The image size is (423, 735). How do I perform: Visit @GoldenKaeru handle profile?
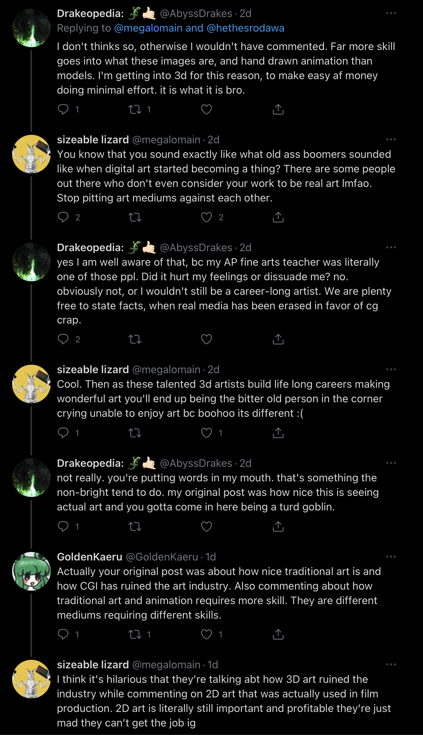(162, 557)
